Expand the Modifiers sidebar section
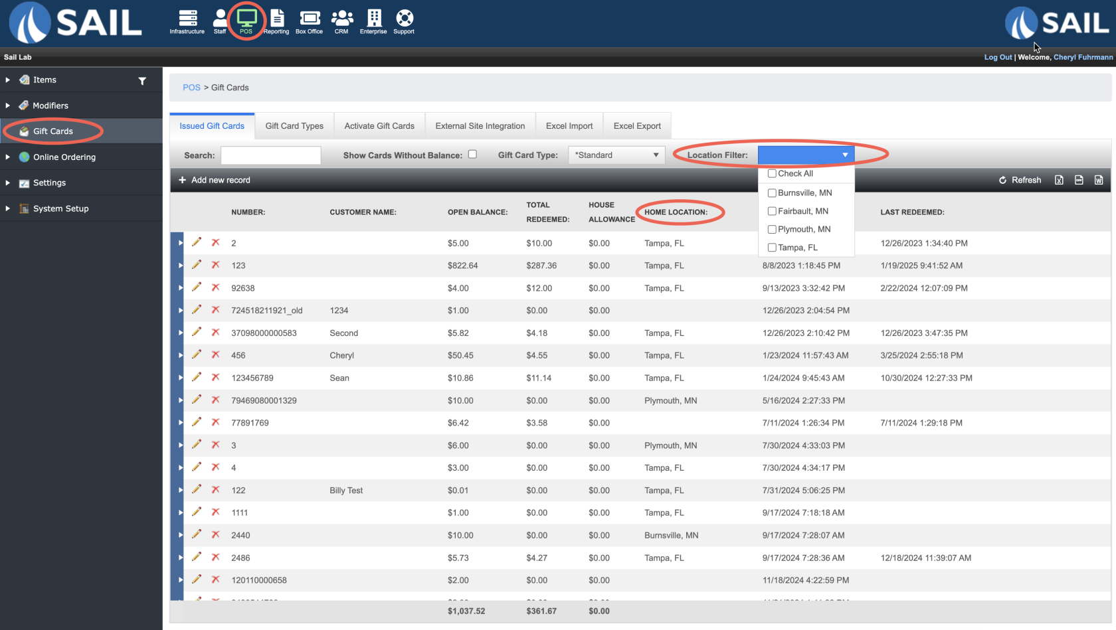Image resolution: width=1116 pixels, height=630 pixels. [x=8, y=106]
